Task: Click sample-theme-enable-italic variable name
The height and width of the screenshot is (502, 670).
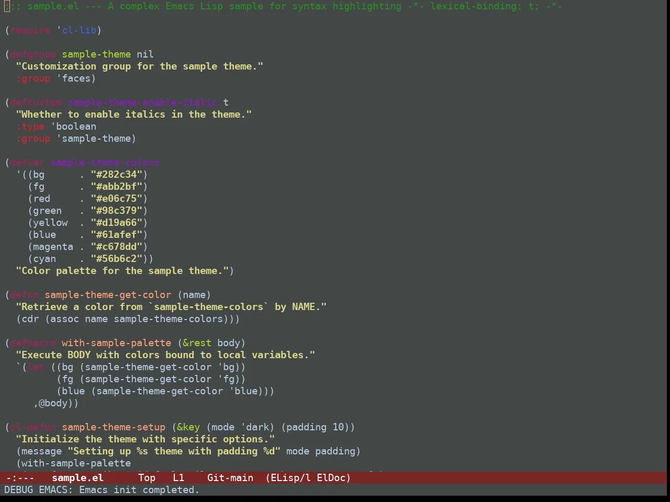Action: pyautogui.click(x=142, y=102)
